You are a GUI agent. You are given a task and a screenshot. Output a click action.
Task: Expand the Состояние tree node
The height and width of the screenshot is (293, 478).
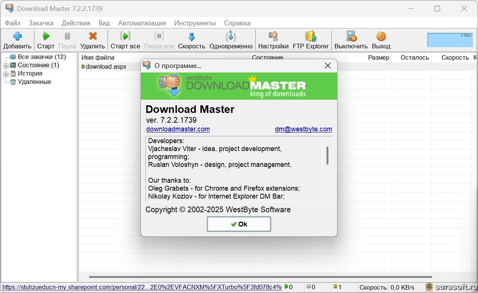tap(6, 66)
